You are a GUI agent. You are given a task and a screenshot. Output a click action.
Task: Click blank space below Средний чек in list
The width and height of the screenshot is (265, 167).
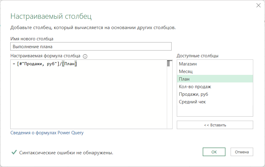click(x=215, y=111)
